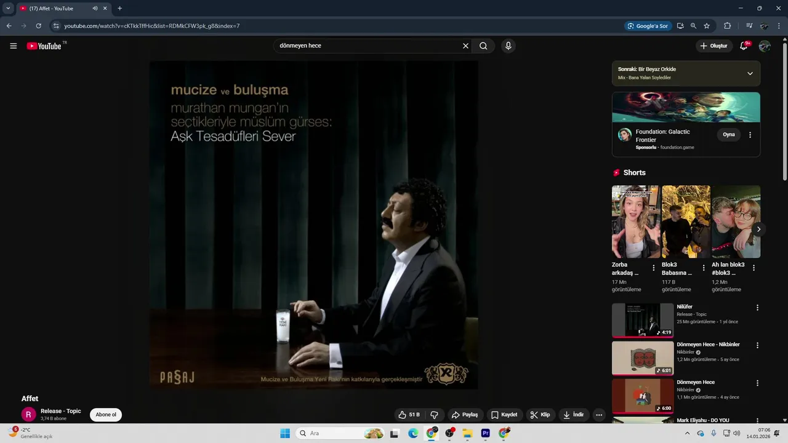Screen dimensions: 788x443
Task: Open the zoom magnifier in address bar
Action: 693,26
